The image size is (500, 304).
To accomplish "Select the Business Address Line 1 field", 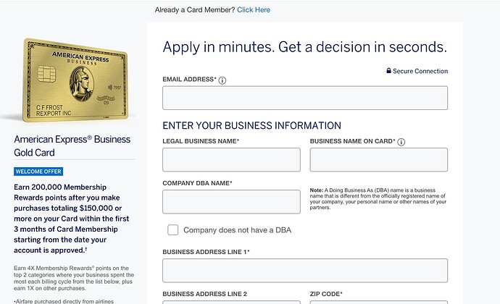I will pos(305,271).
